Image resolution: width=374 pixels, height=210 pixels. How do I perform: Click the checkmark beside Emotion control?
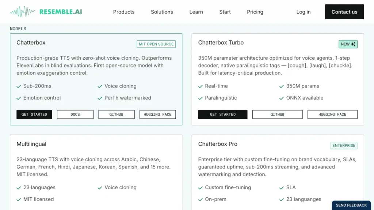19,98
